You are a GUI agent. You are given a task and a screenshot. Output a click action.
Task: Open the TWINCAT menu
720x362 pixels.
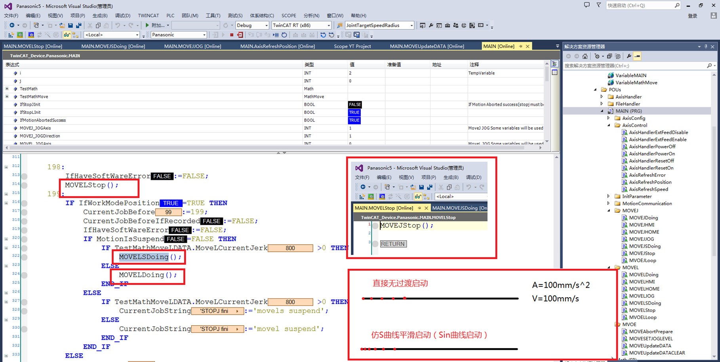(148, 16)
